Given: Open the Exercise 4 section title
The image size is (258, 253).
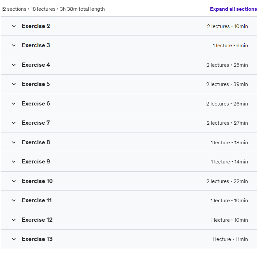Looking at the screenshot, I should click(36, 65).
